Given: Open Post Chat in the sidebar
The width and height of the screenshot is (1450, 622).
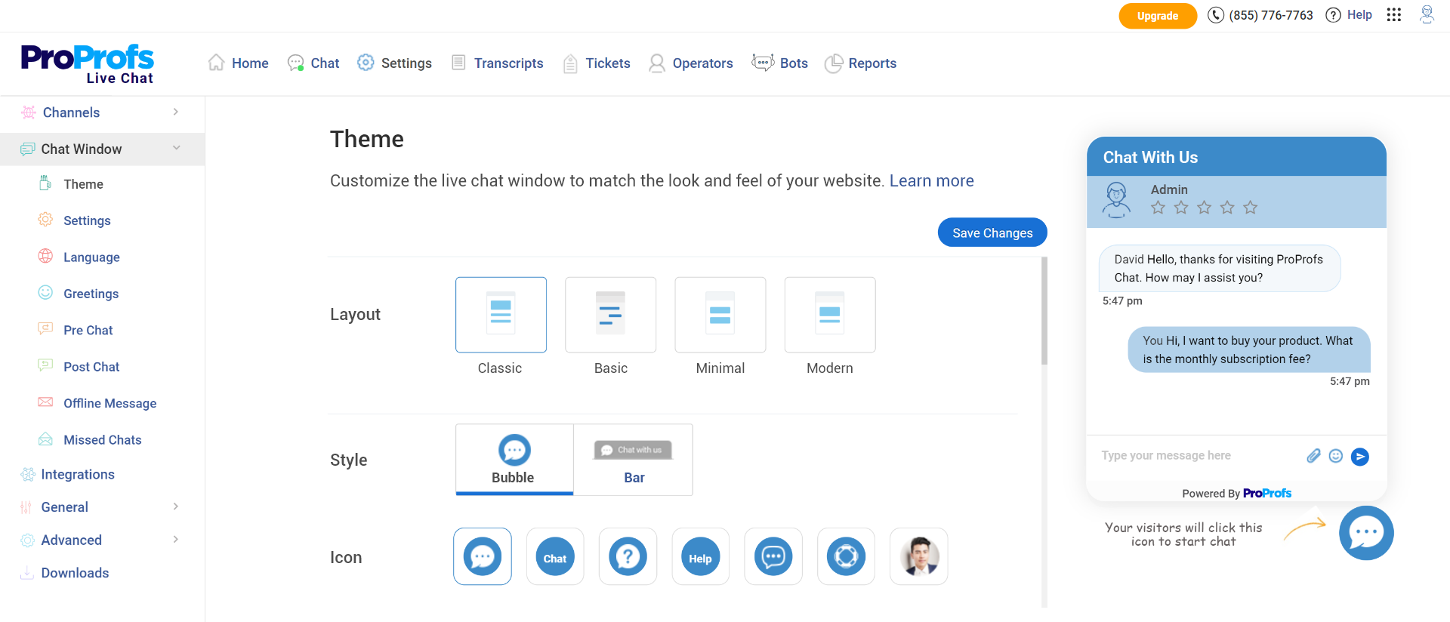Looking at the screenshot, I should click(91, 367).
